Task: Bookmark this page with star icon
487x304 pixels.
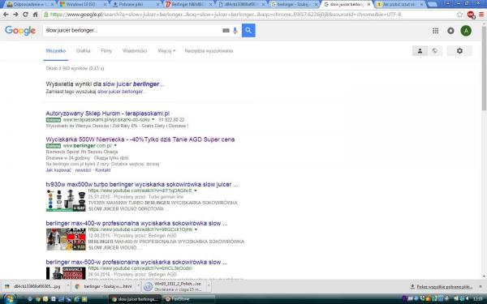Action: 459,15
